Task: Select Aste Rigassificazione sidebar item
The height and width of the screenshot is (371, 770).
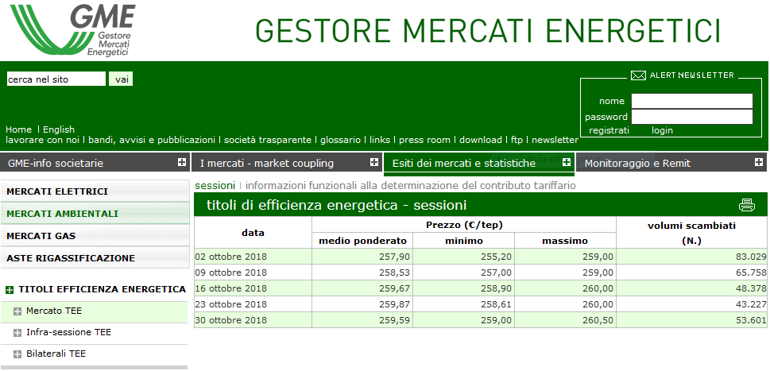Action: [95, 258]
